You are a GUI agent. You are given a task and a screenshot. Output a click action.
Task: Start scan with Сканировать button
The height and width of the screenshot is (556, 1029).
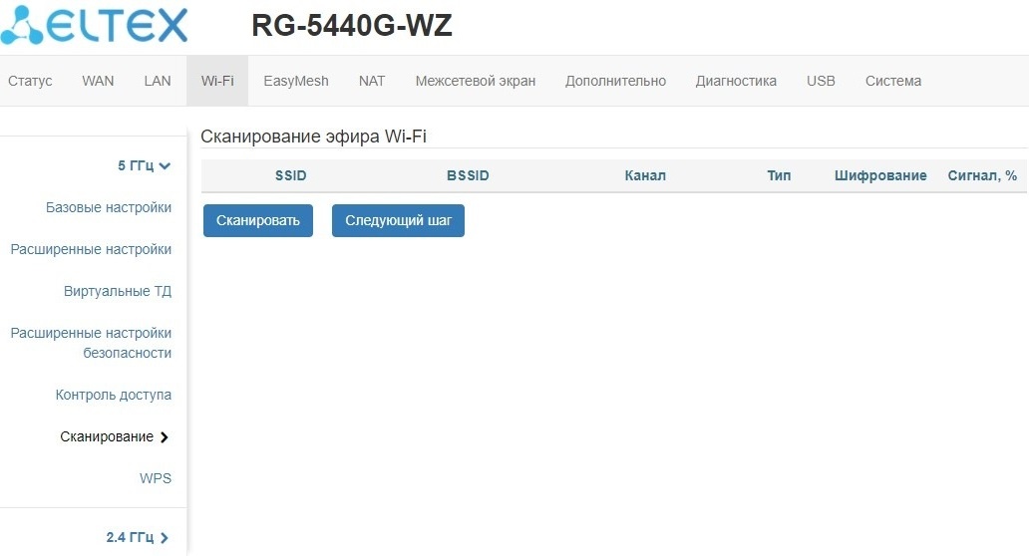[258, 220]
